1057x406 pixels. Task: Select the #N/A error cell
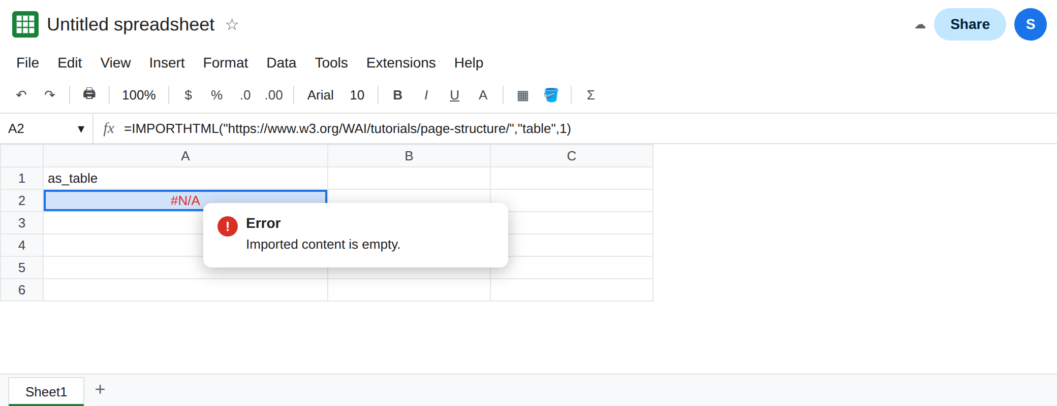pyautogui.click(x=185, y=200)
